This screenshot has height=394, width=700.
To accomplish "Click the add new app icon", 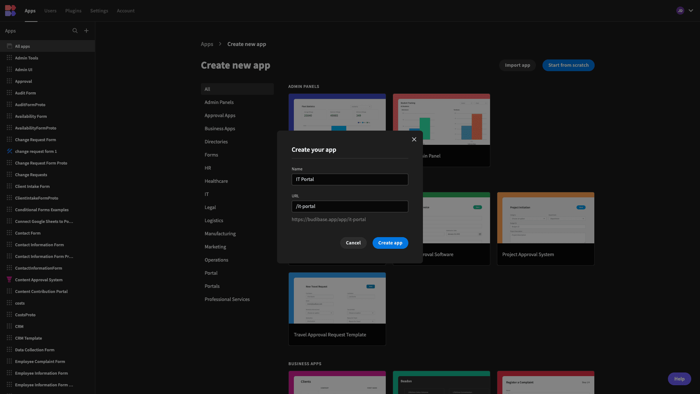I will [x=86, y=31].
